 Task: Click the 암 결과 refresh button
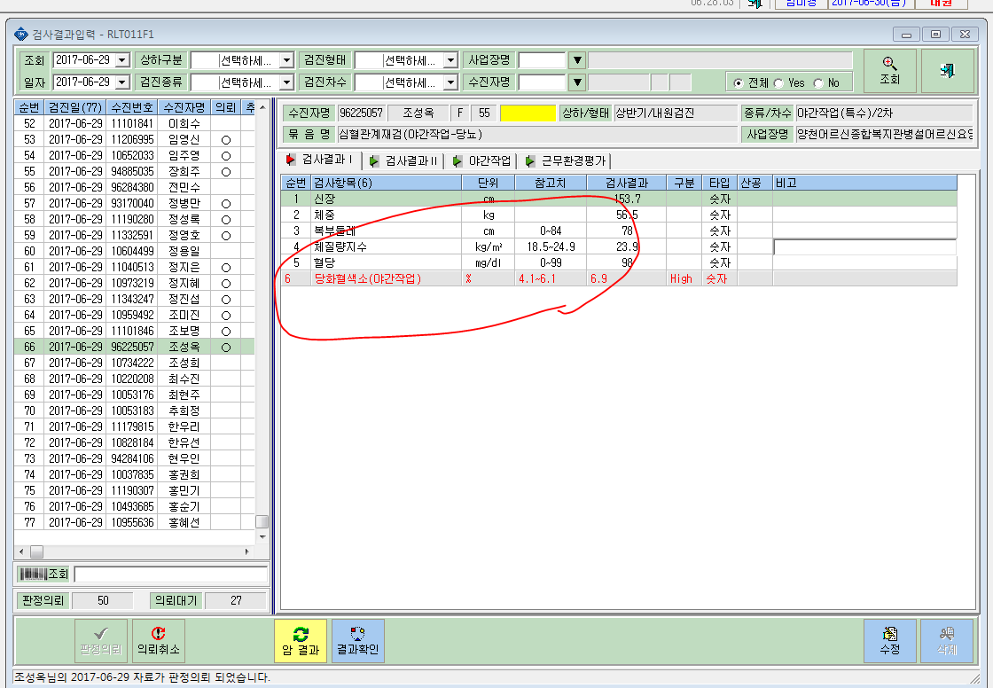pos(301,640)
